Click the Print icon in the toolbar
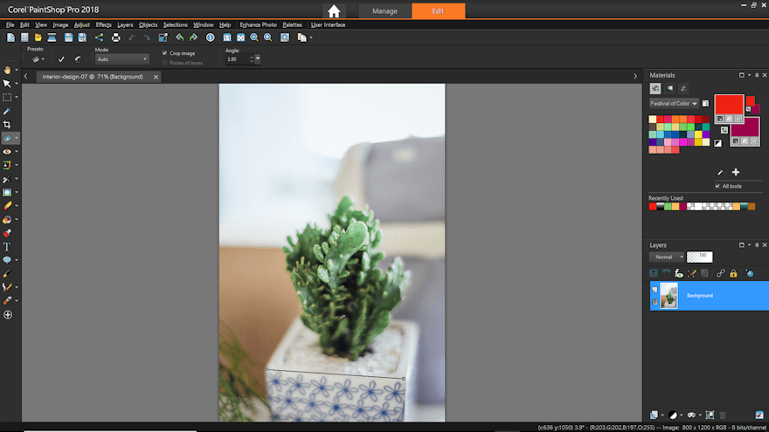This screenshot has width=769, height=432. 115,38
